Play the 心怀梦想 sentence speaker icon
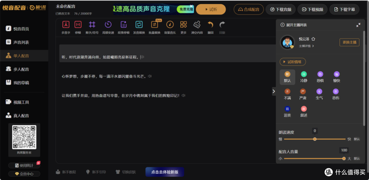The height and width of the screenshot is (180, 369). (150, 76)
